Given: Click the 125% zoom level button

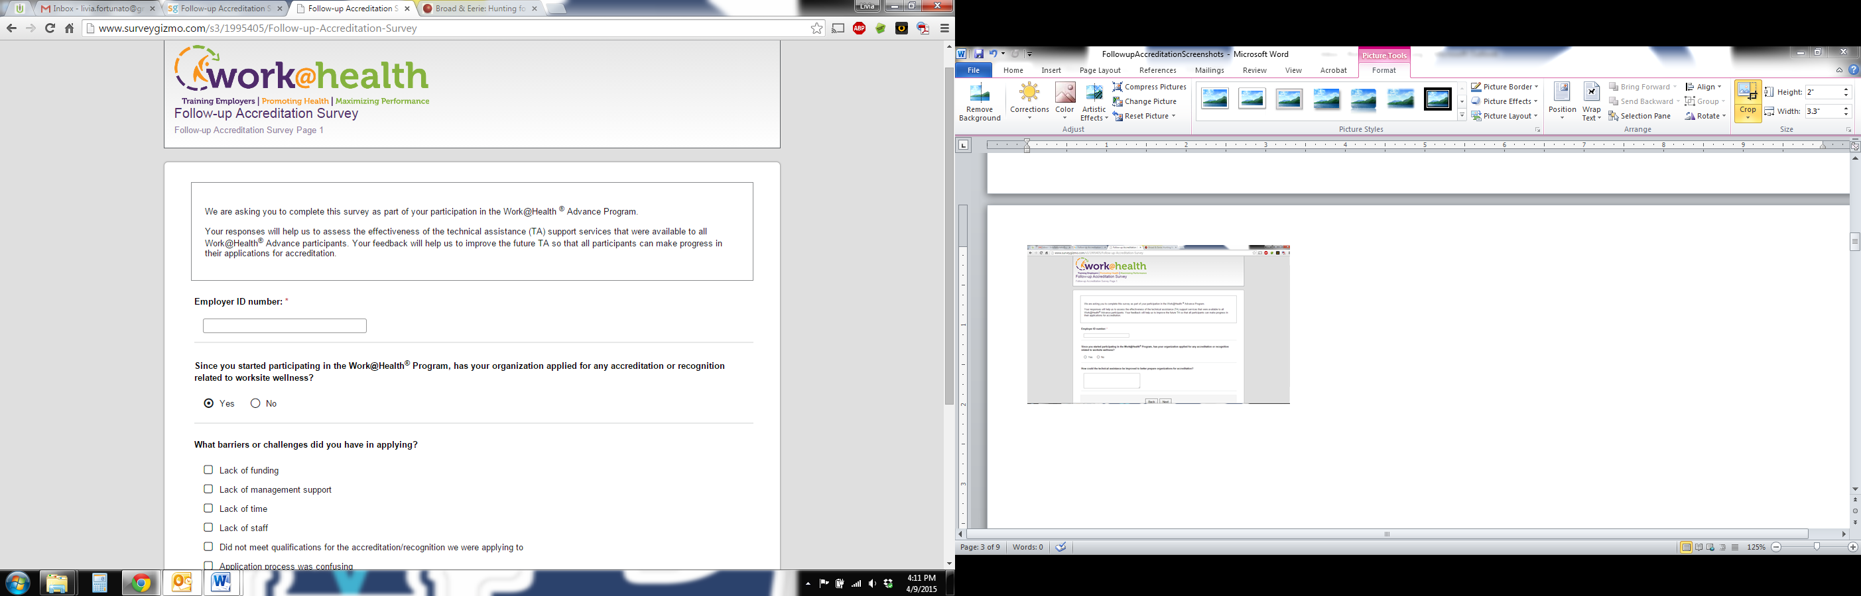Looking at the screenshot, I should coord(1756,548).
